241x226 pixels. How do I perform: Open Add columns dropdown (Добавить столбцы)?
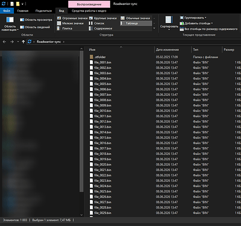(196, 24)
